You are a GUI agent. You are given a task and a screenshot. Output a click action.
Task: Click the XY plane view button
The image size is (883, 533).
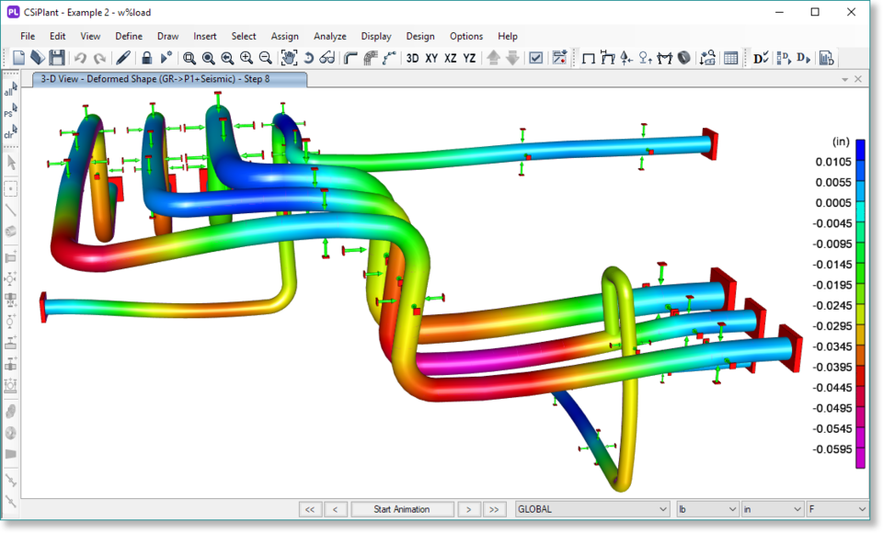(x=431, y=58)
